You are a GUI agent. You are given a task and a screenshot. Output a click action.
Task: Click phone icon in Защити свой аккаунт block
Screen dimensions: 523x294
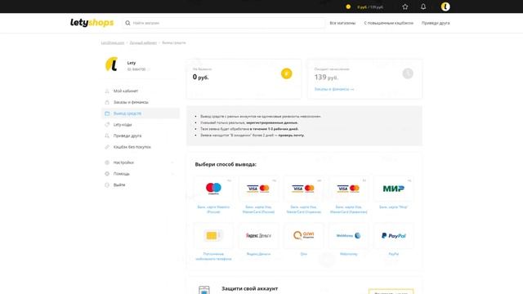[204, 290]
